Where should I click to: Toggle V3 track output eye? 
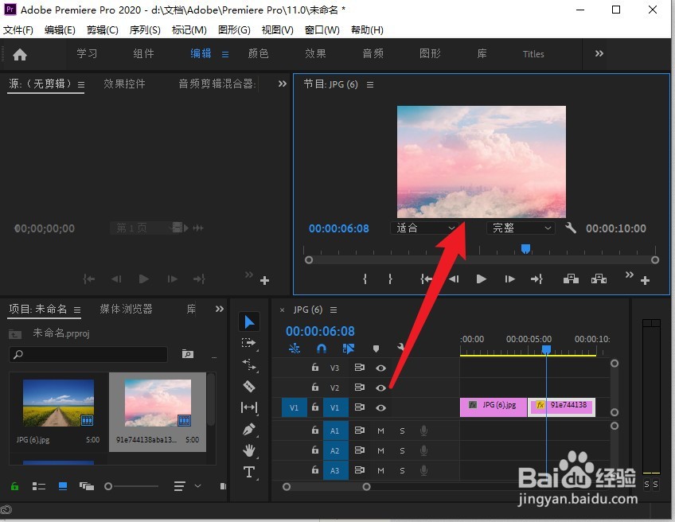pos(380,368)
